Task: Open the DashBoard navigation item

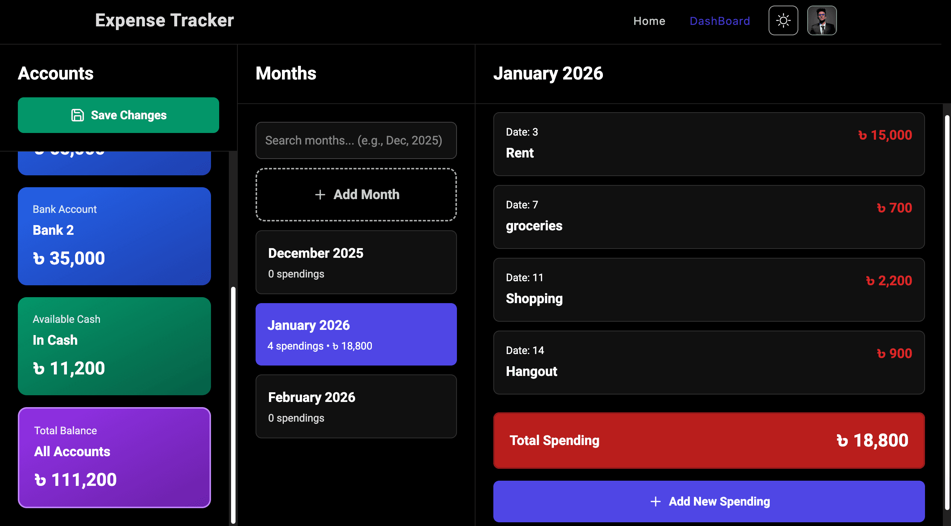Action: click(x=720, y=21)
